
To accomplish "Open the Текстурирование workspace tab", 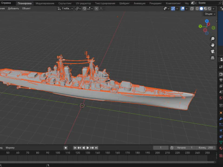I will [x=105, y=3].
